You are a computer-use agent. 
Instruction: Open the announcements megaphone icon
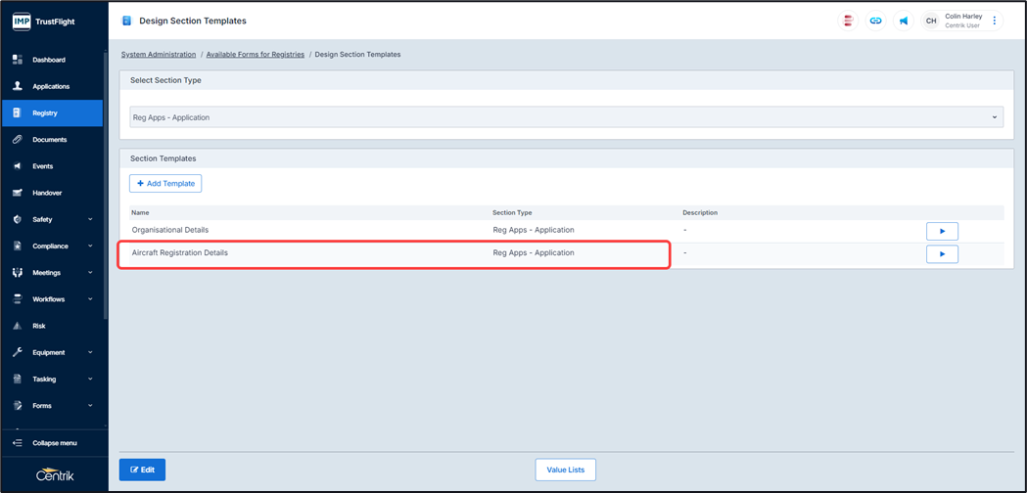904,21
